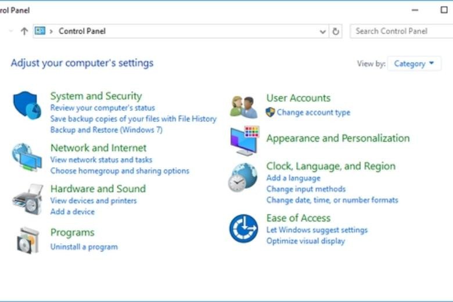The width and height of the screenshot is (453, 302).
Task: Click the Ease of Access blue icon
Action: (x=243, y=228)
